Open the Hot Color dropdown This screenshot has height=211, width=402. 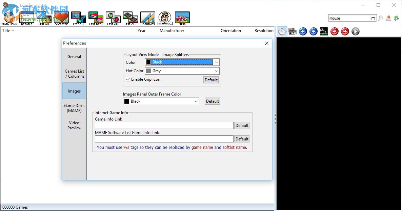point(216,71)
